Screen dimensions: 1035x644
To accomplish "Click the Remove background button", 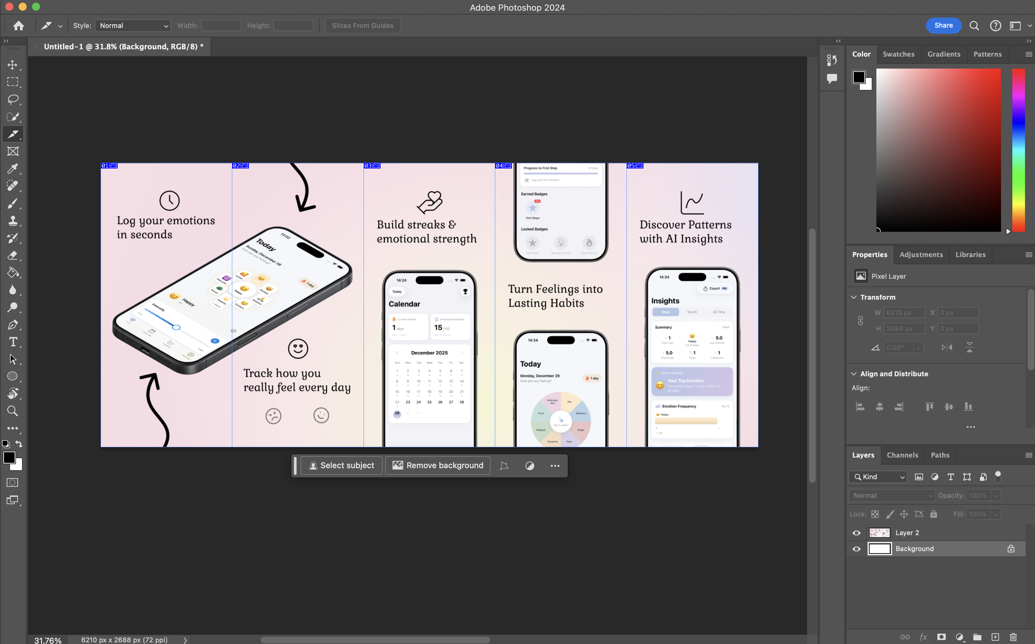I will (x=438, y=466).
